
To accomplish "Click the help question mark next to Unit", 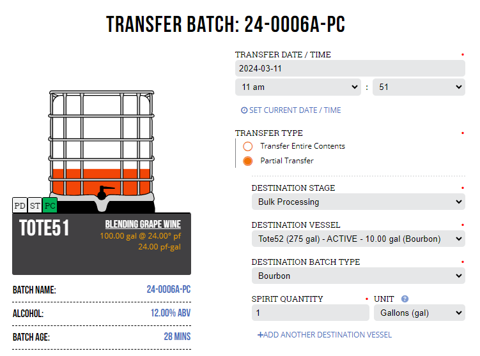I will tap(405, 299).
